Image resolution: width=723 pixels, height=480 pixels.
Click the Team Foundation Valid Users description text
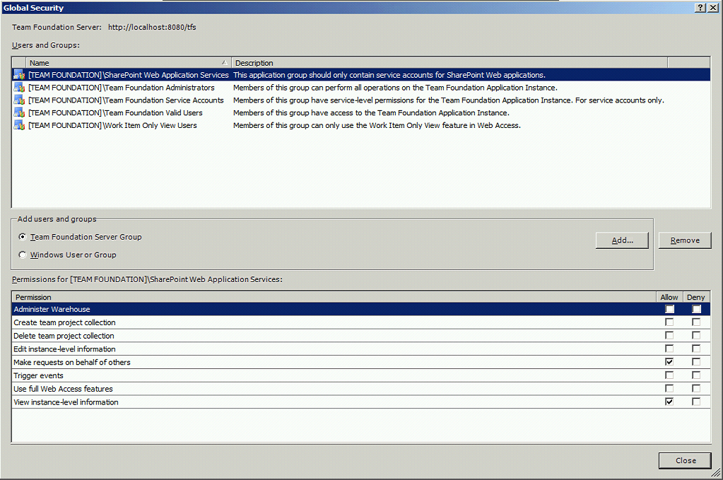point(371,112)
